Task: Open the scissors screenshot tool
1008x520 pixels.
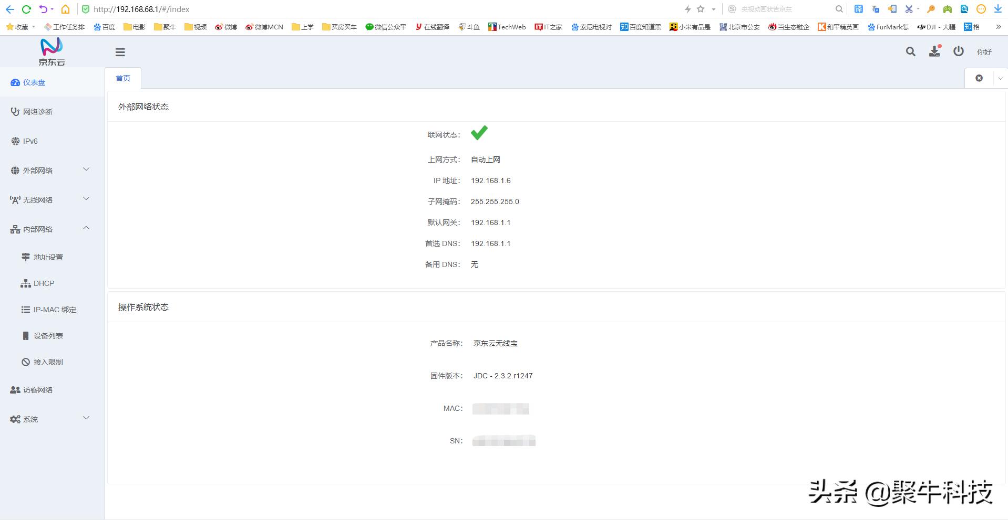Action: coord(909,9)
